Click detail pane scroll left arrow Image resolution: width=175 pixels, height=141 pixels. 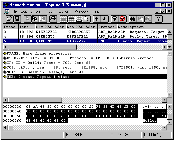(5, 100)
